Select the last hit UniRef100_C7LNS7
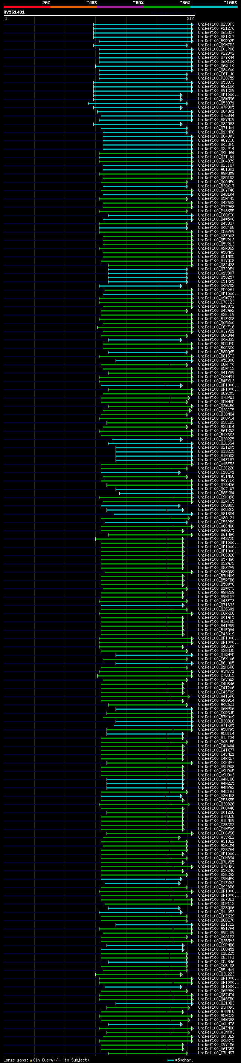This screenshot has height=1063, width=241. 216,1053
